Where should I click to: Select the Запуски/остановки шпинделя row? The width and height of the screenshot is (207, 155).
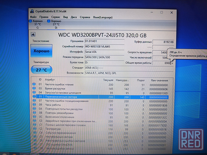(x=100, y=93)
